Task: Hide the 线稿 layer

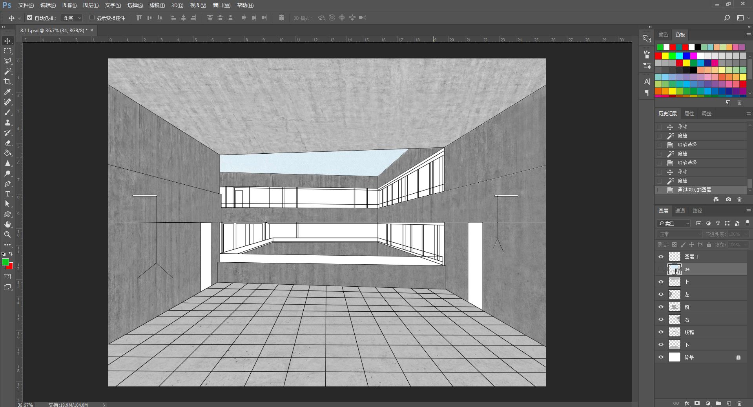Action: pos(661,332)
